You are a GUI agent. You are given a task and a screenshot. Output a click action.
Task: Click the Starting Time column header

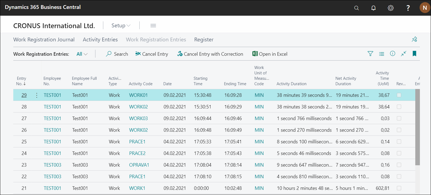coord(200,81)
